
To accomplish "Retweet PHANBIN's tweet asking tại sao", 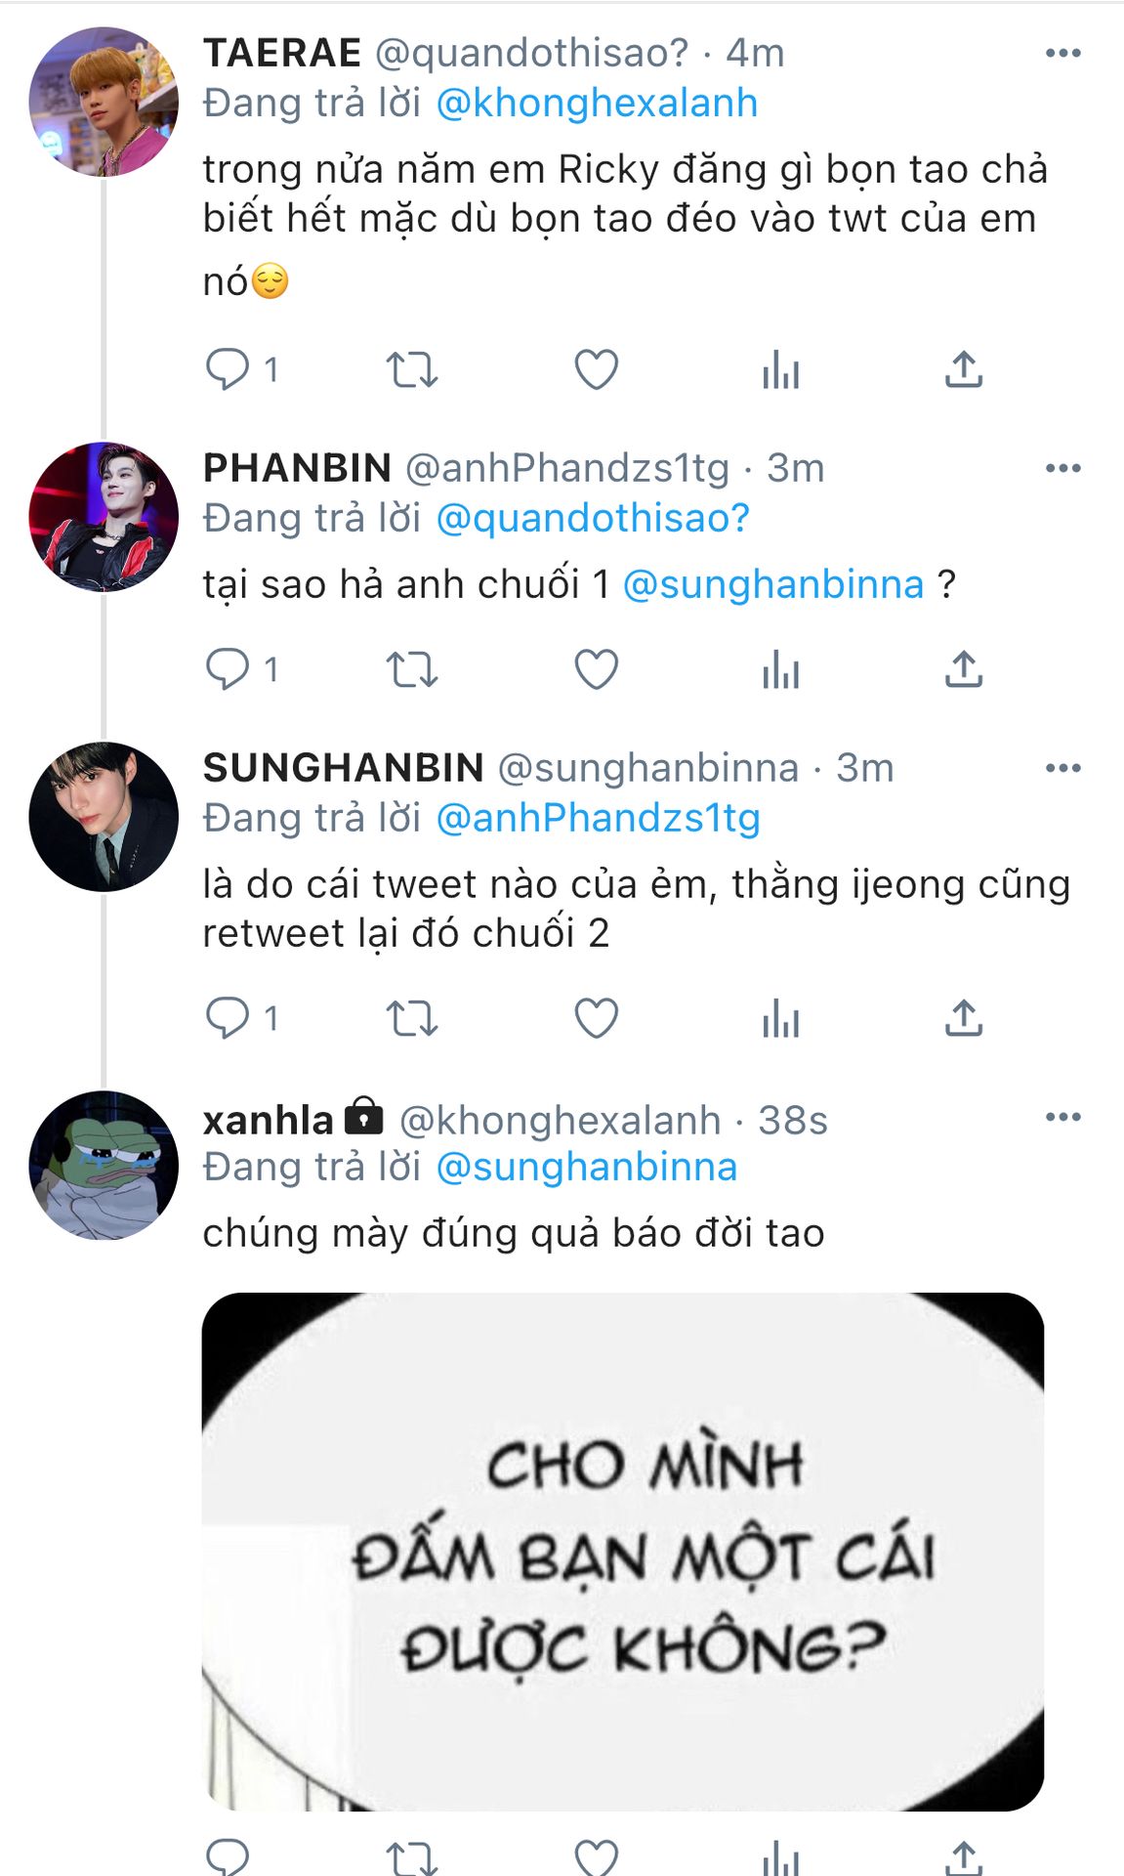I will point(411,670).
